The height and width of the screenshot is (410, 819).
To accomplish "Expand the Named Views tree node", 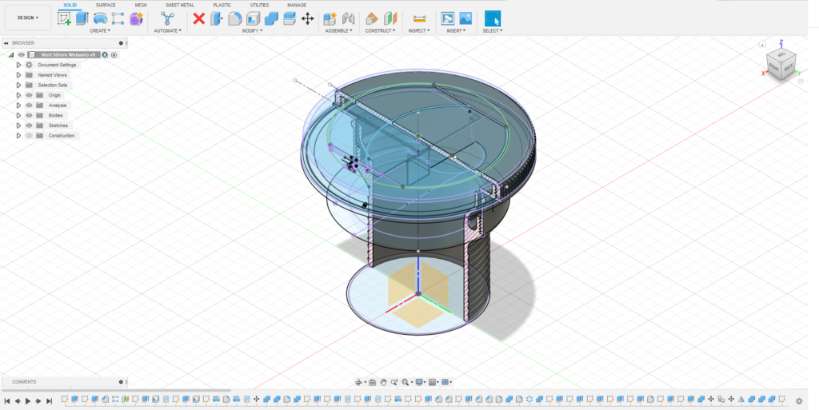I will pyautogui.click(x=18, y=74).
